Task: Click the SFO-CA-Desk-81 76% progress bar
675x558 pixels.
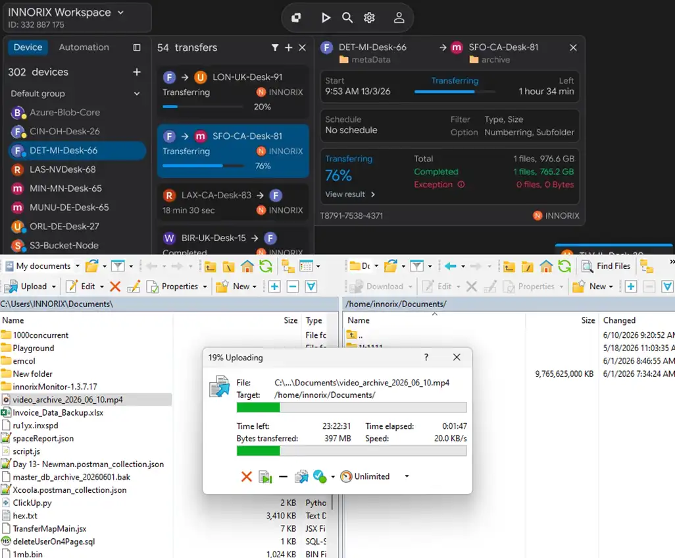Action: (x=203, y=165)
